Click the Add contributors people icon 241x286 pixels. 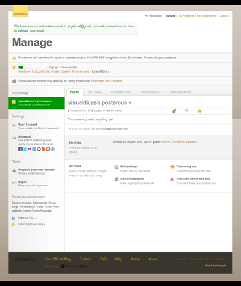click(x=116, y=179)
